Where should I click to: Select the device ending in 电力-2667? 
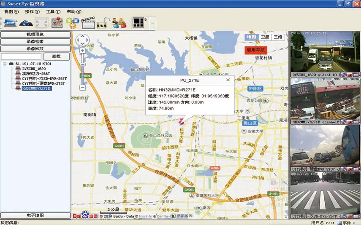click(36, 74)
